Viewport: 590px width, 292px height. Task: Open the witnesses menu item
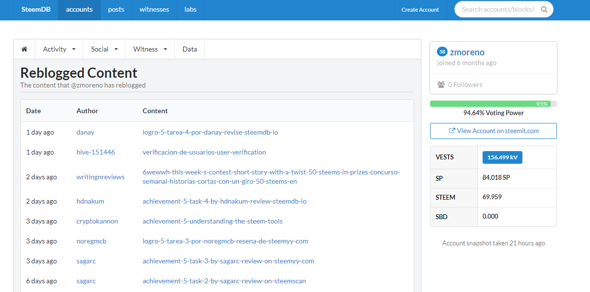point(154,10)
